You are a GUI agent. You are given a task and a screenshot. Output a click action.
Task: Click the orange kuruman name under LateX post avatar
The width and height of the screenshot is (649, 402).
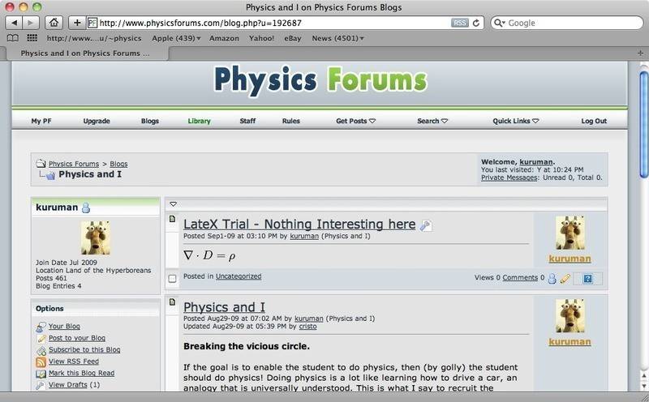(569, 259)
